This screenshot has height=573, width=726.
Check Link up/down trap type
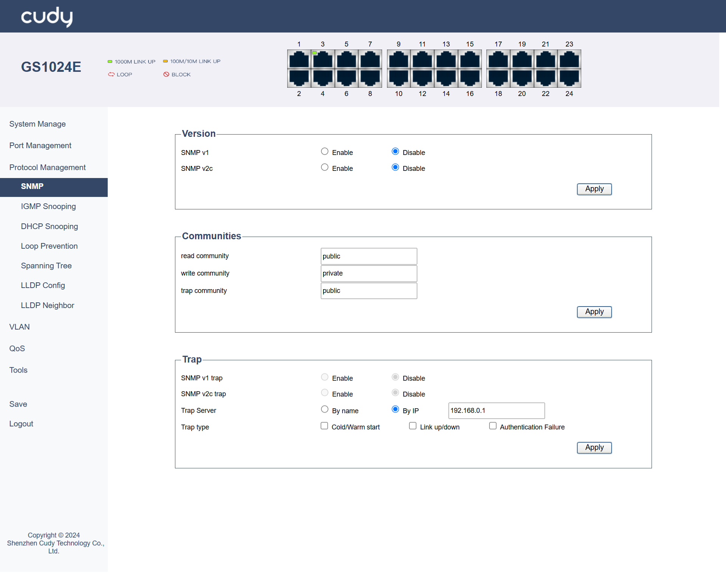413,426
